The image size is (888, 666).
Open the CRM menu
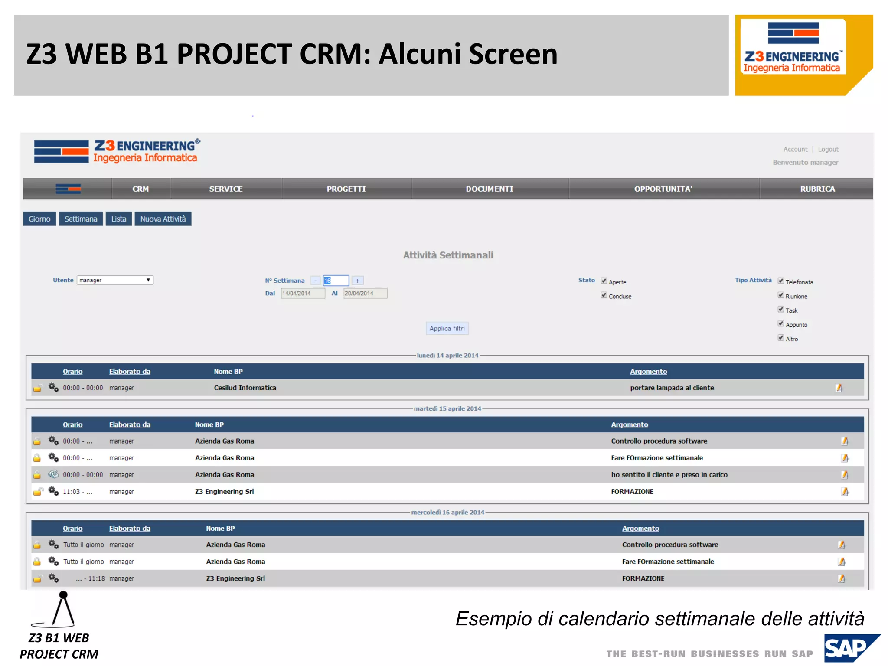click(140, 189)
